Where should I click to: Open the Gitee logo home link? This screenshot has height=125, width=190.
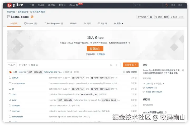pos(15,5)
